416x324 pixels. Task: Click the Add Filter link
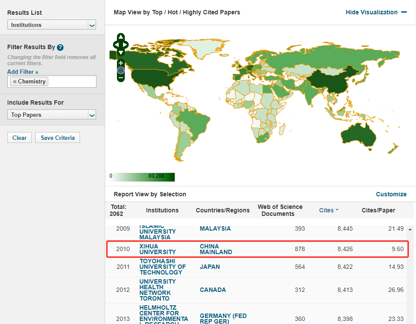23,72
